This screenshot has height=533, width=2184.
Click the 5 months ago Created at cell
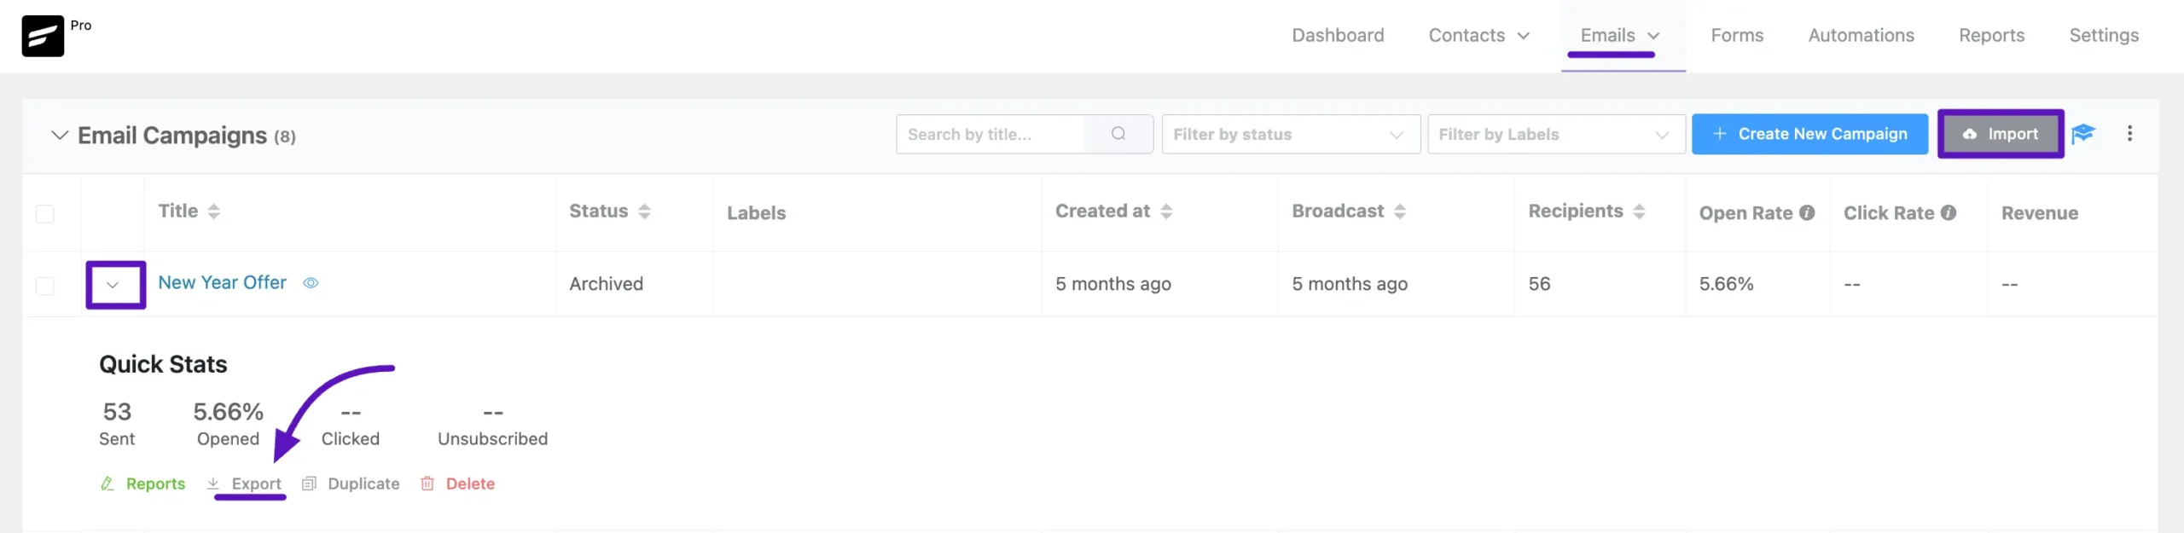(x=1112, y=284)
